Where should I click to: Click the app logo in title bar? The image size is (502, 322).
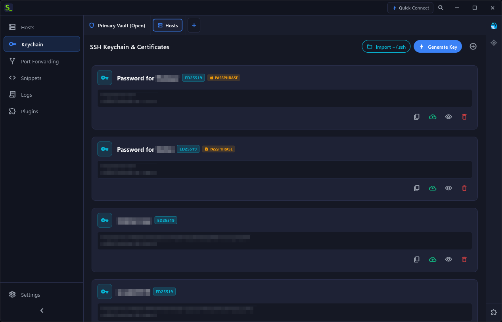tap(8, 8)
